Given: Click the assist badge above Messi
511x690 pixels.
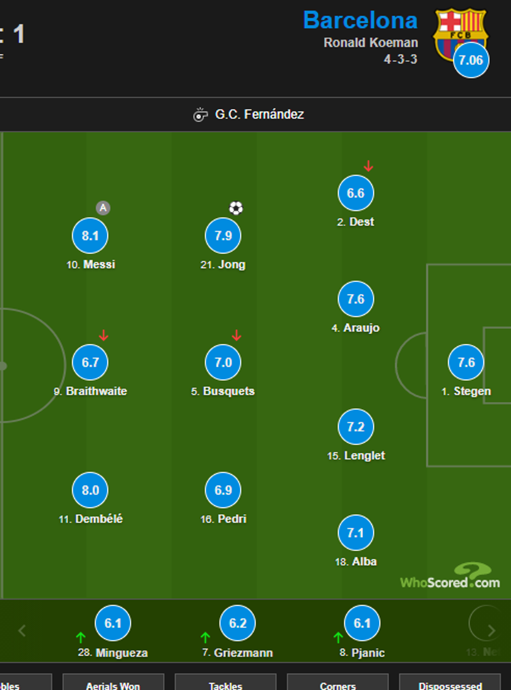Looking at the screenshot, I should coord(103,208).
